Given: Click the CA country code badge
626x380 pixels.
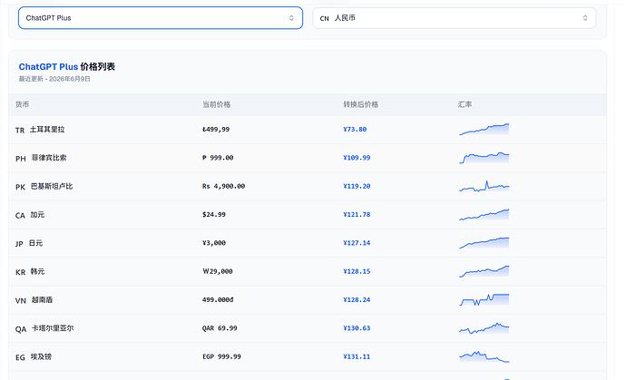Looking at the screenshot, I should click(20, 216).
